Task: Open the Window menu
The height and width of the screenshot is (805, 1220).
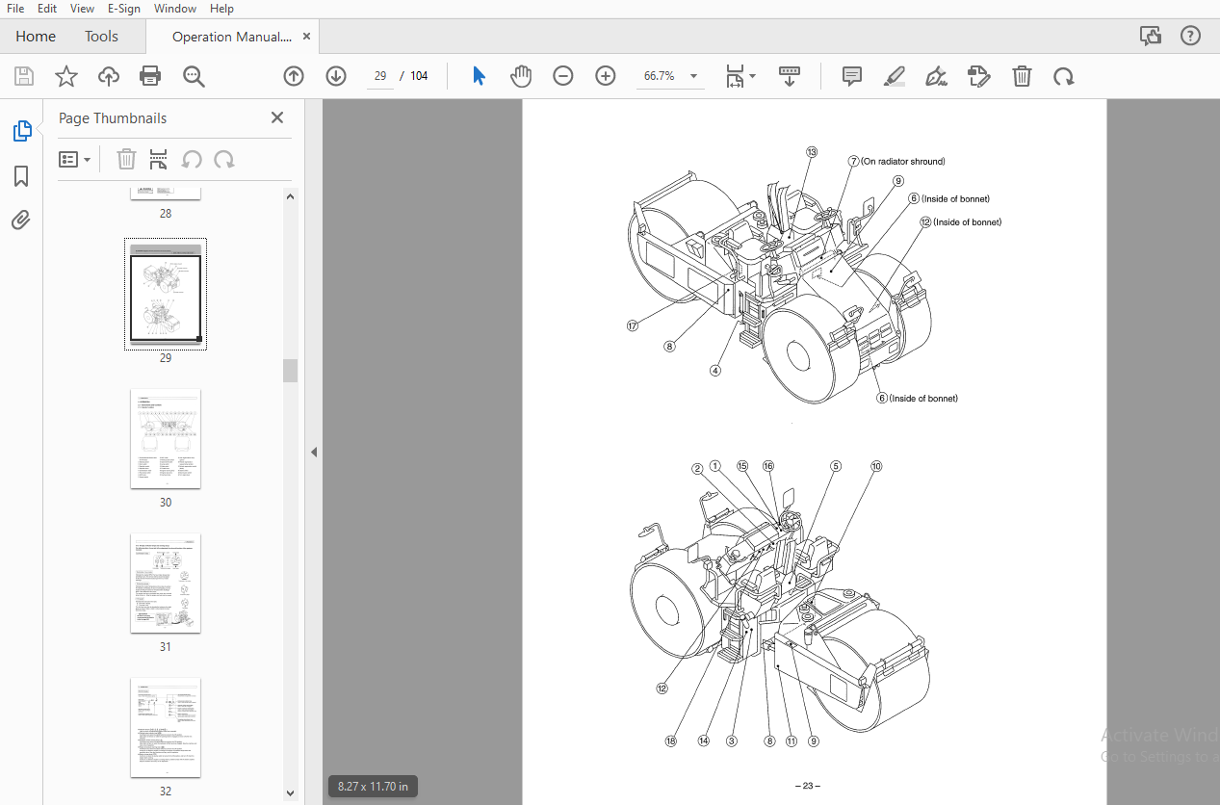Action: [175, 9]
